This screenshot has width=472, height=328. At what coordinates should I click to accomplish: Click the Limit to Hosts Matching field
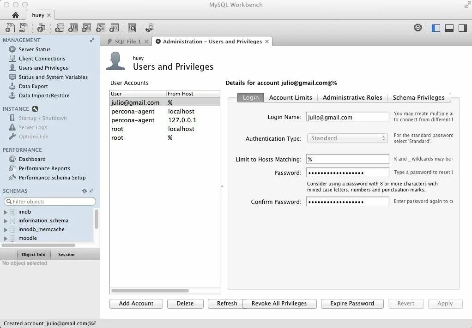point(348,159)
